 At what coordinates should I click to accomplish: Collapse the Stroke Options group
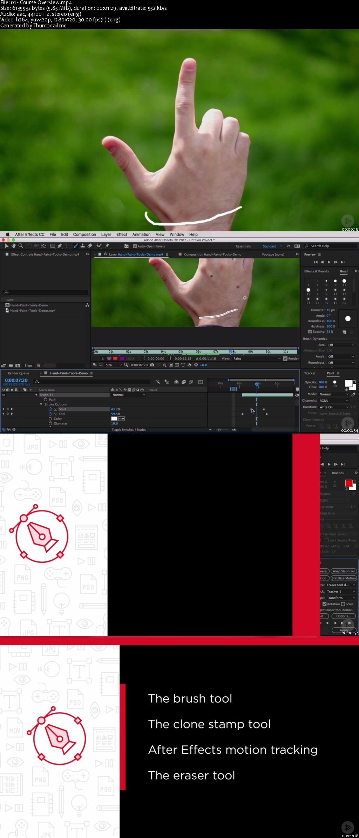(41, 404)
